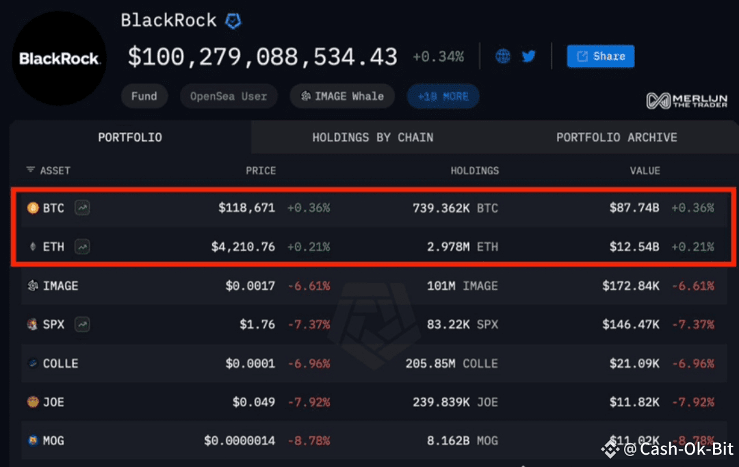
Task: Switch to the HOLDINGS BY CHAIN tab
Action: pos(372,137)
